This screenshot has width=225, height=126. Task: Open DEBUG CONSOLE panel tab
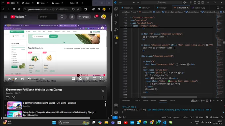pyautogui.click(x=150, y=101)
